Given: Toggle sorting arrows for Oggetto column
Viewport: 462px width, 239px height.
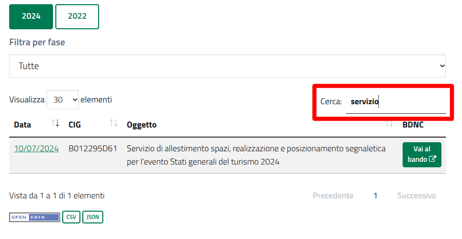Looking at the screenshot, I should (x=390, y=123).
